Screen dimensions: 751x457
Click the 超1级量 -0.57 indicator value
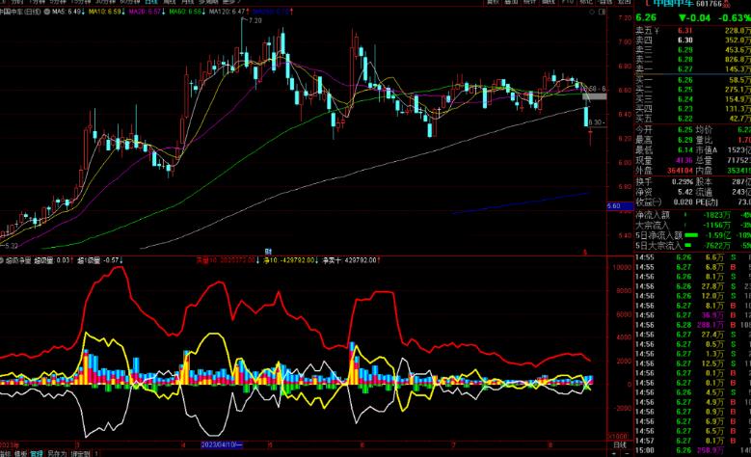click(x=100, y=260)
